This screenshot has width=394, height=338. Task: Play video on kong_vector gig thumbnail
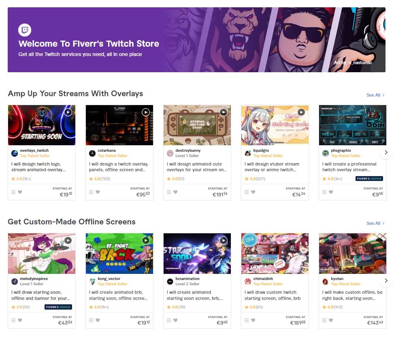point(146,241)
